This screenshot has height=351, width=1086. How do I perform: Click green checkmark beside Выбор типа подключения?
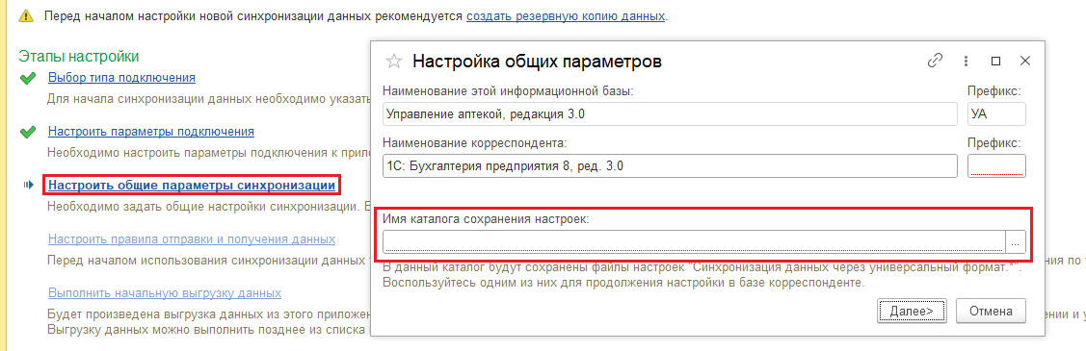(28, 78)
